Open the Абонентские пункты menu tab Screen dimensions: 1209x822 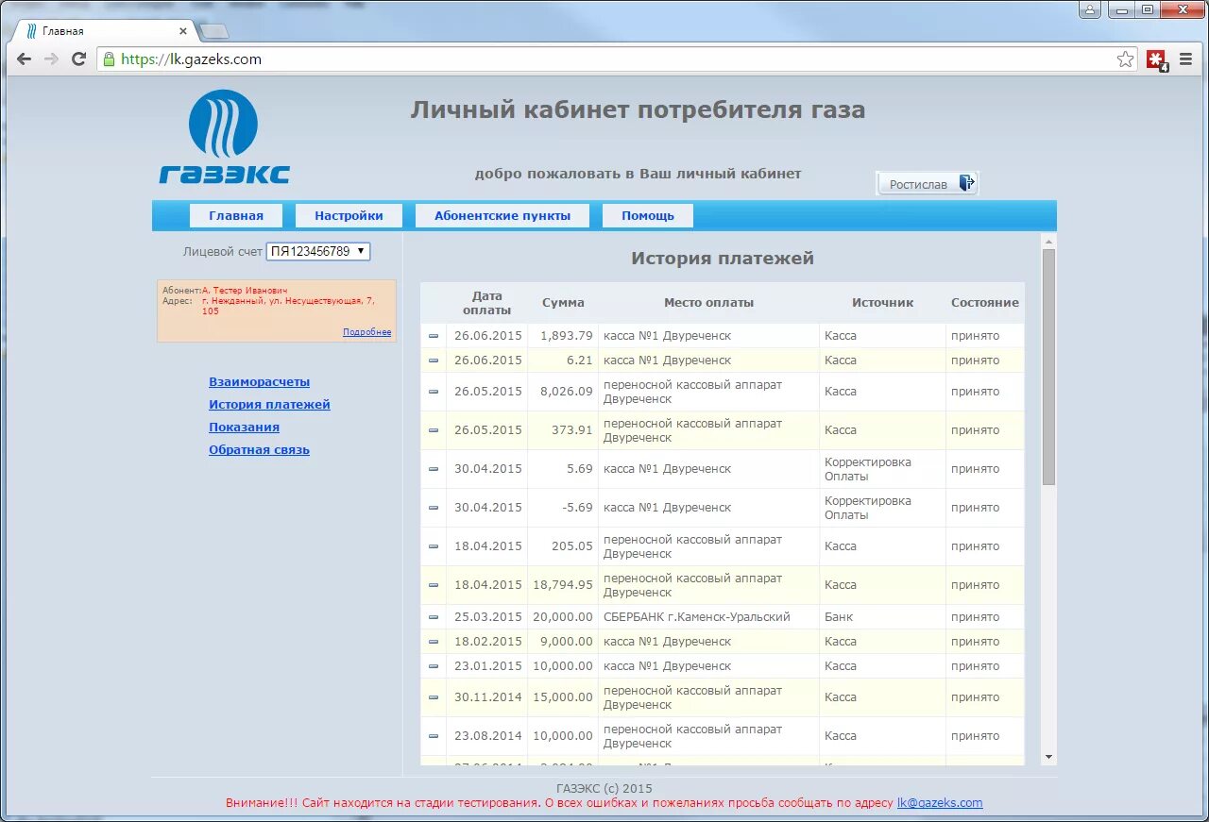[502, 215]
